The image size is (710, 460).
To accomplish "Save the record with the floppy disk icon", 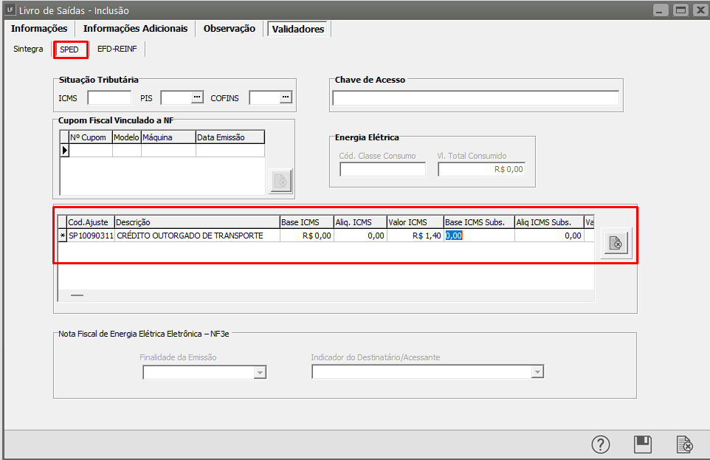I will pyautogui.click(x=643, y=444).
